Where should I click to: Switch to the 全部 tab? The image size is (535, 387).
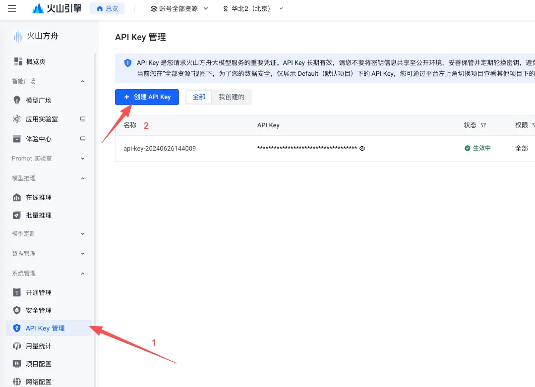tap(199, 97)
